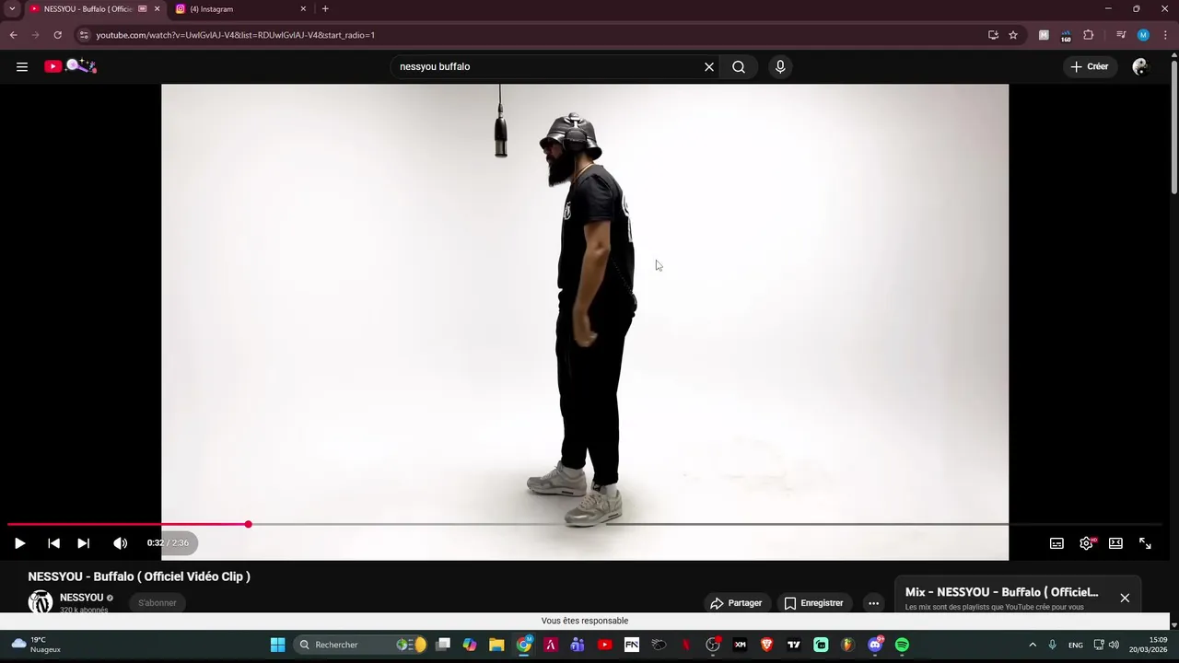Install app icon in address bar

[993, 35]
